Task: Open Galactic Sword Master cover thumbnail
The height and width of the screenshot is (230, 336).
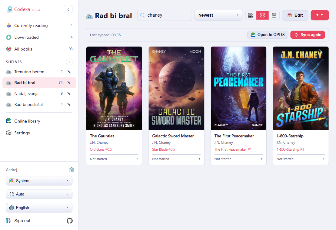Action: point(176,88)
